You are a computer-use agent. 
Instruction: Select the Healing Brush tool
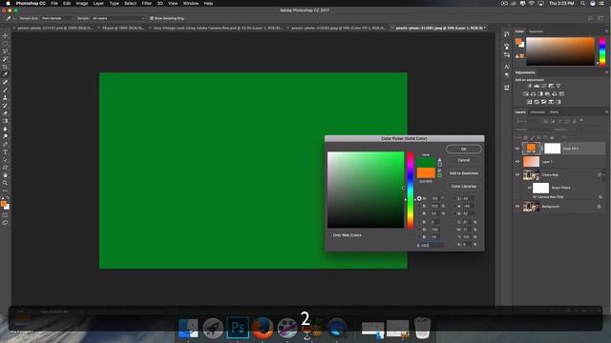click(5, 83)
